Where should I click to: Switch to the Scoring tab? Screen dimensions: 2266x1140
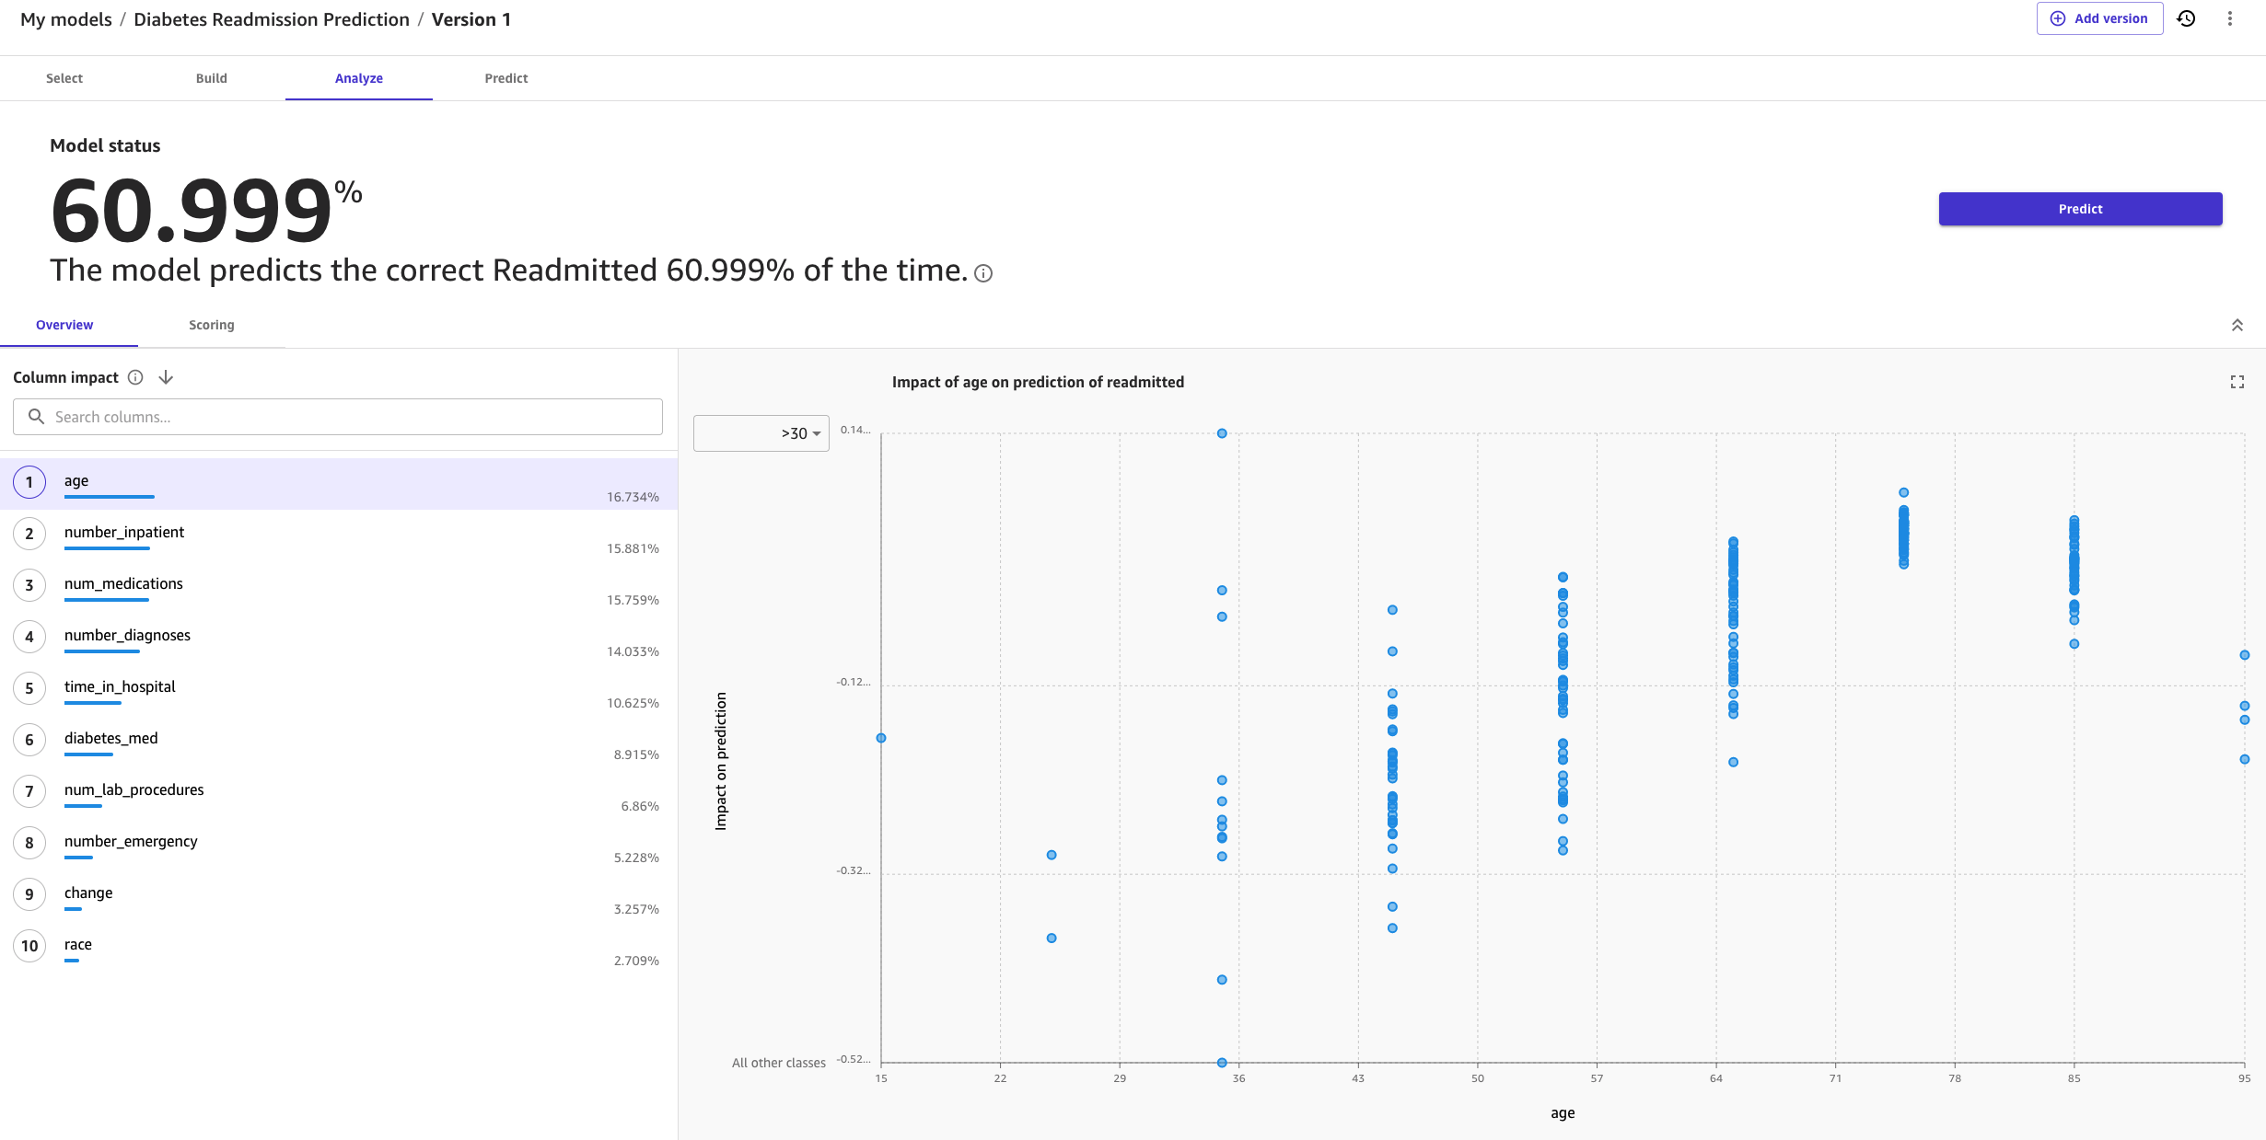211,325
